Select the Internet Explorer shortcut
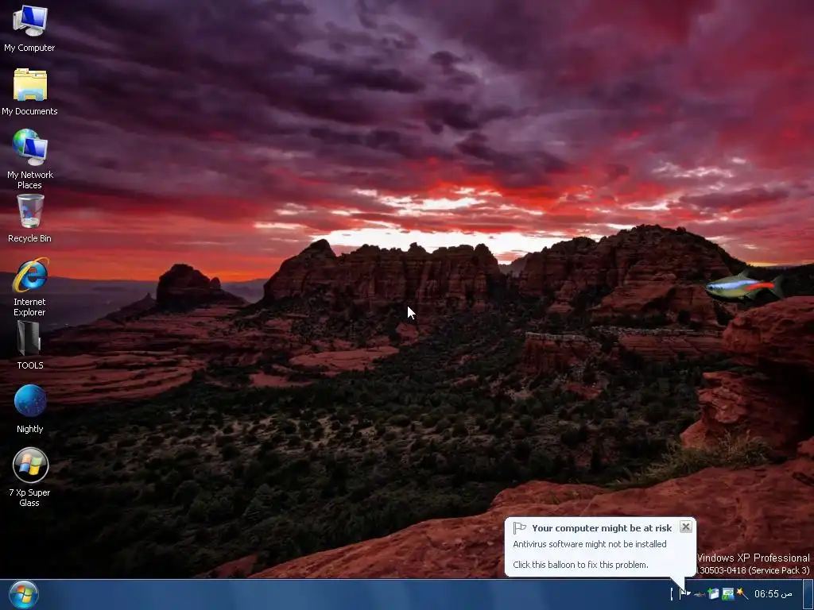814x610 pixels. coord(29,275)
